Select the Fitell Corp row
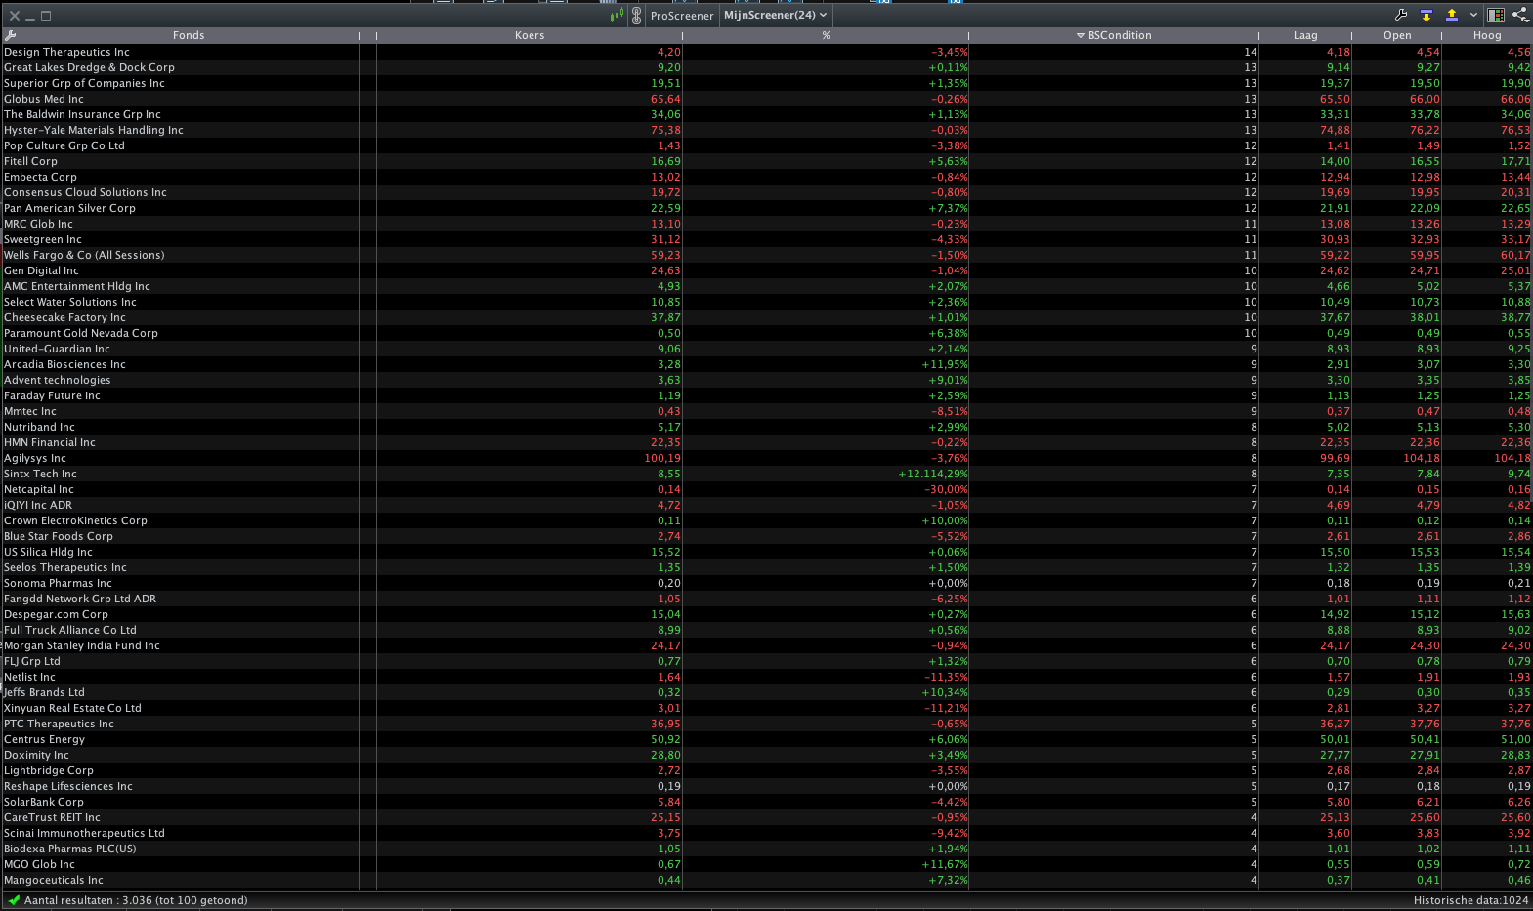The height and width of the screenshot is (911, 1533). pyautogui.click(x=766, y=161)
